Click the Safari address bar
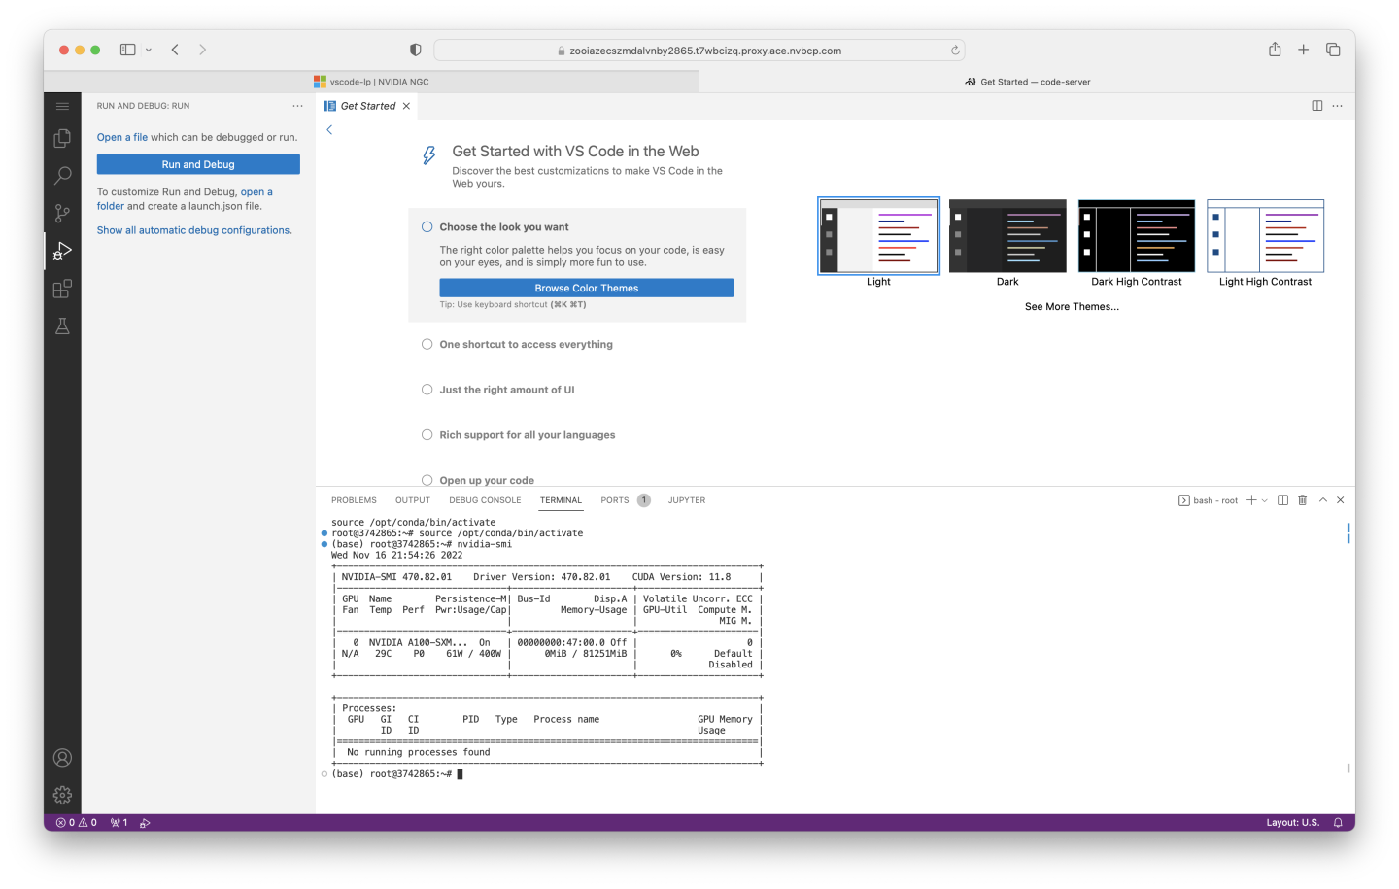Image resolution: width=1399 pixels, height=889 pixels. click(x=699, y=51)
